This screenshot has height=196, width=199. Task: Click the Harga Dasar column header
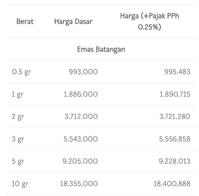[73, 21]
